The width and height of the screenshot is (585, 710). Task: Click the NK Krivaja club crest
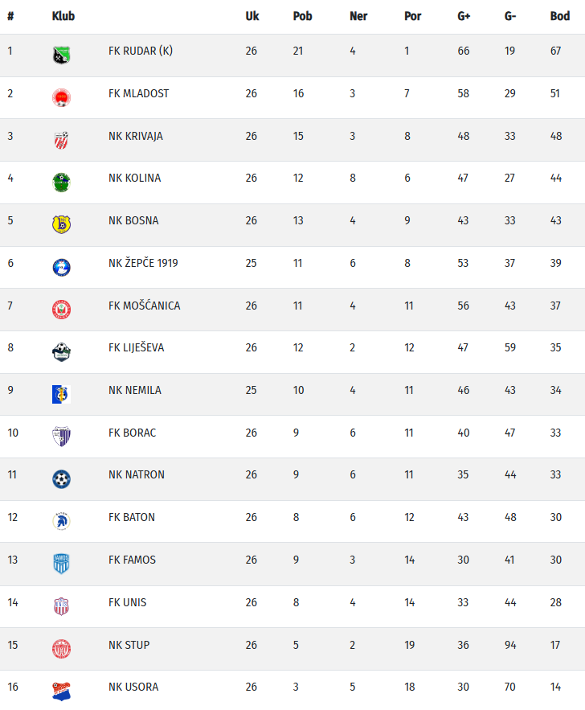[61, 140]
